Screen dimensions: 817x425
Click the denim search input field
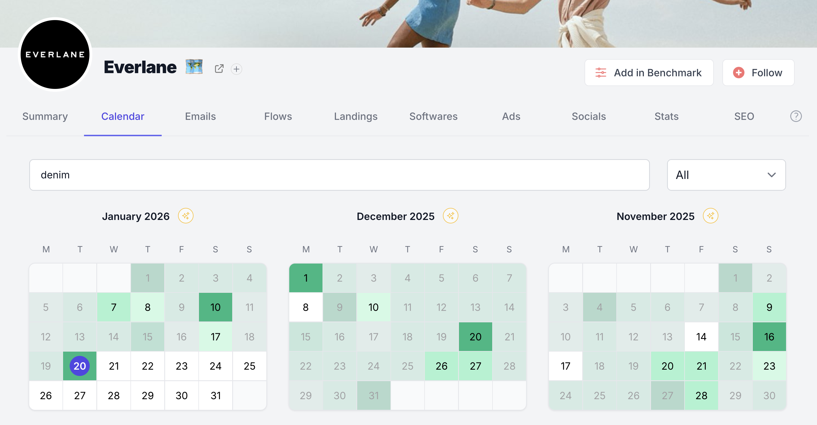coord(339,175)
